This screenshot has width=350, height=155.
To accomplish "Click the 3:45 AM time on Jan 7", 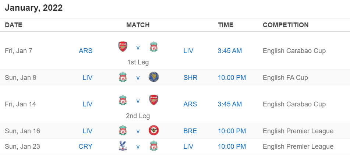I will click(230, 51).
